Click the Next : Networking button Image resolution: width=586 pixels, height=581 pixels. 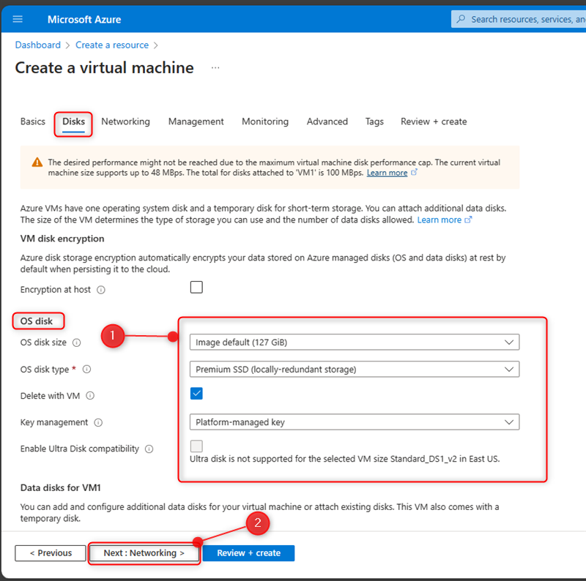[144, 553]
